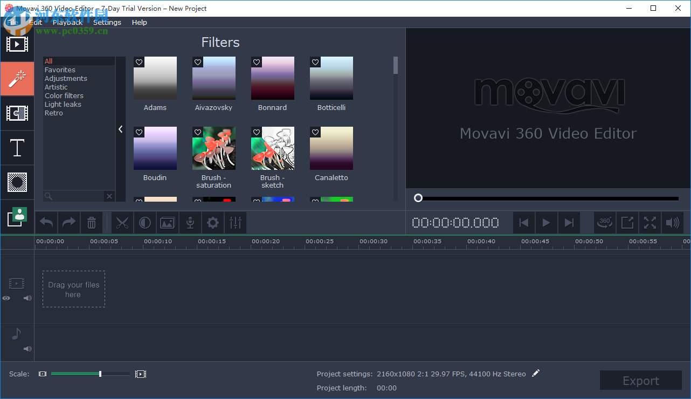This screenshot has width=691, height=399.
Task: Open the Settings menu
Action: tap(107, 23)
